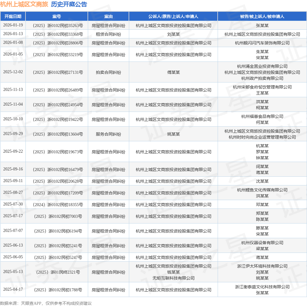Click the 案号 column header
This screenshot has height=306, width=307.
tap(57, 16)
